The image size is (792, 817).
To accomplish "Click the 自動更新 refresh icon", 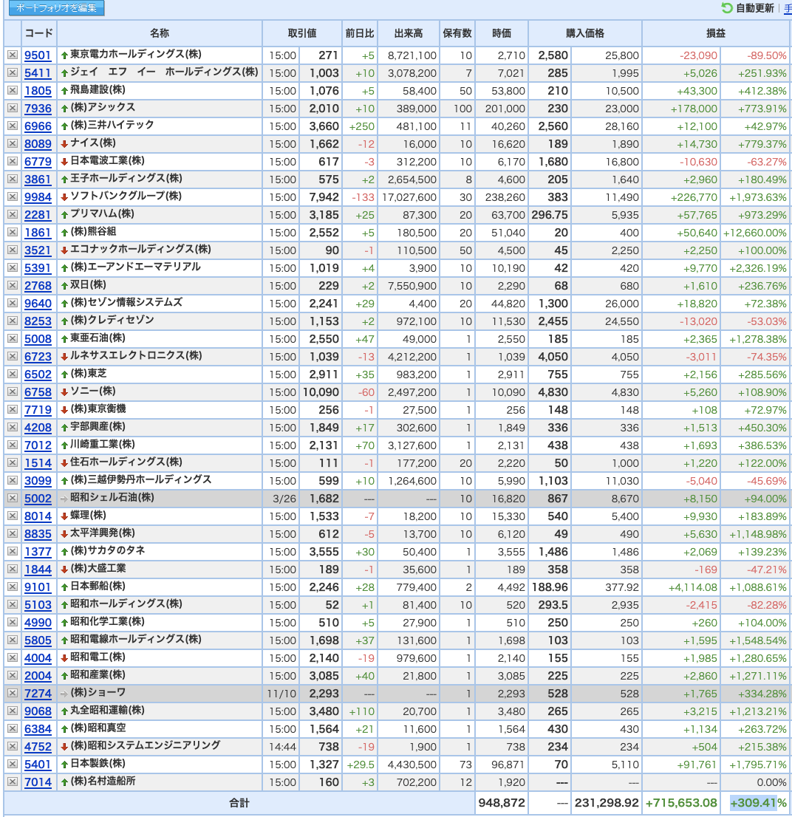I will 726,8.
